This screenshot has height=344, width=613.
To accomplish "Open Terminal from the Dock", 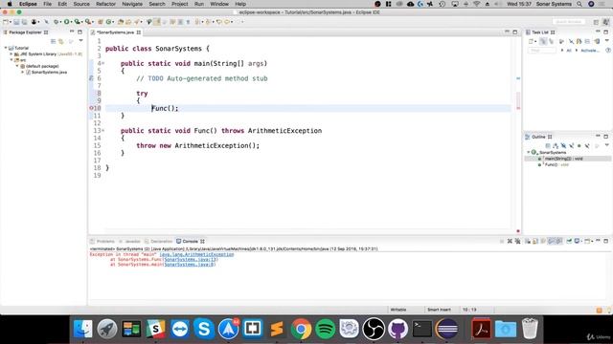I will (422, 329).
